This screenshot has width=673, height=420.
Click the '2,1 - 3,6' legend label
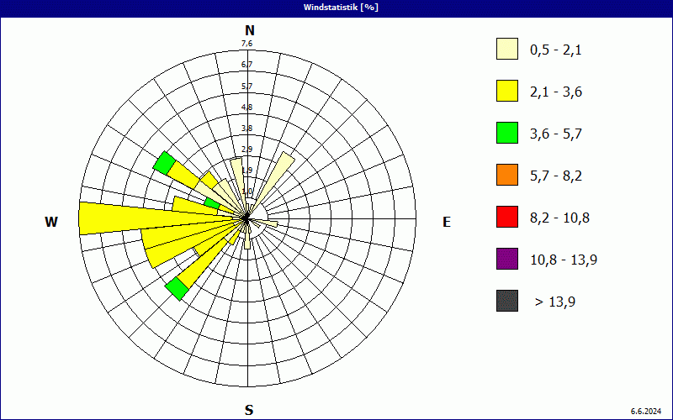556,92
